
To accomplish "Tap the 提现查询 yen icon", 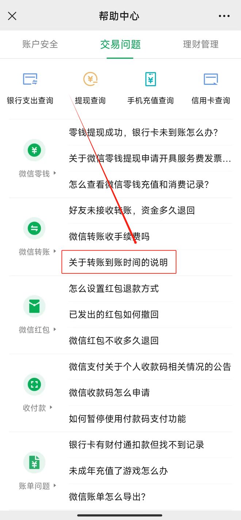I will coord(90,79).
